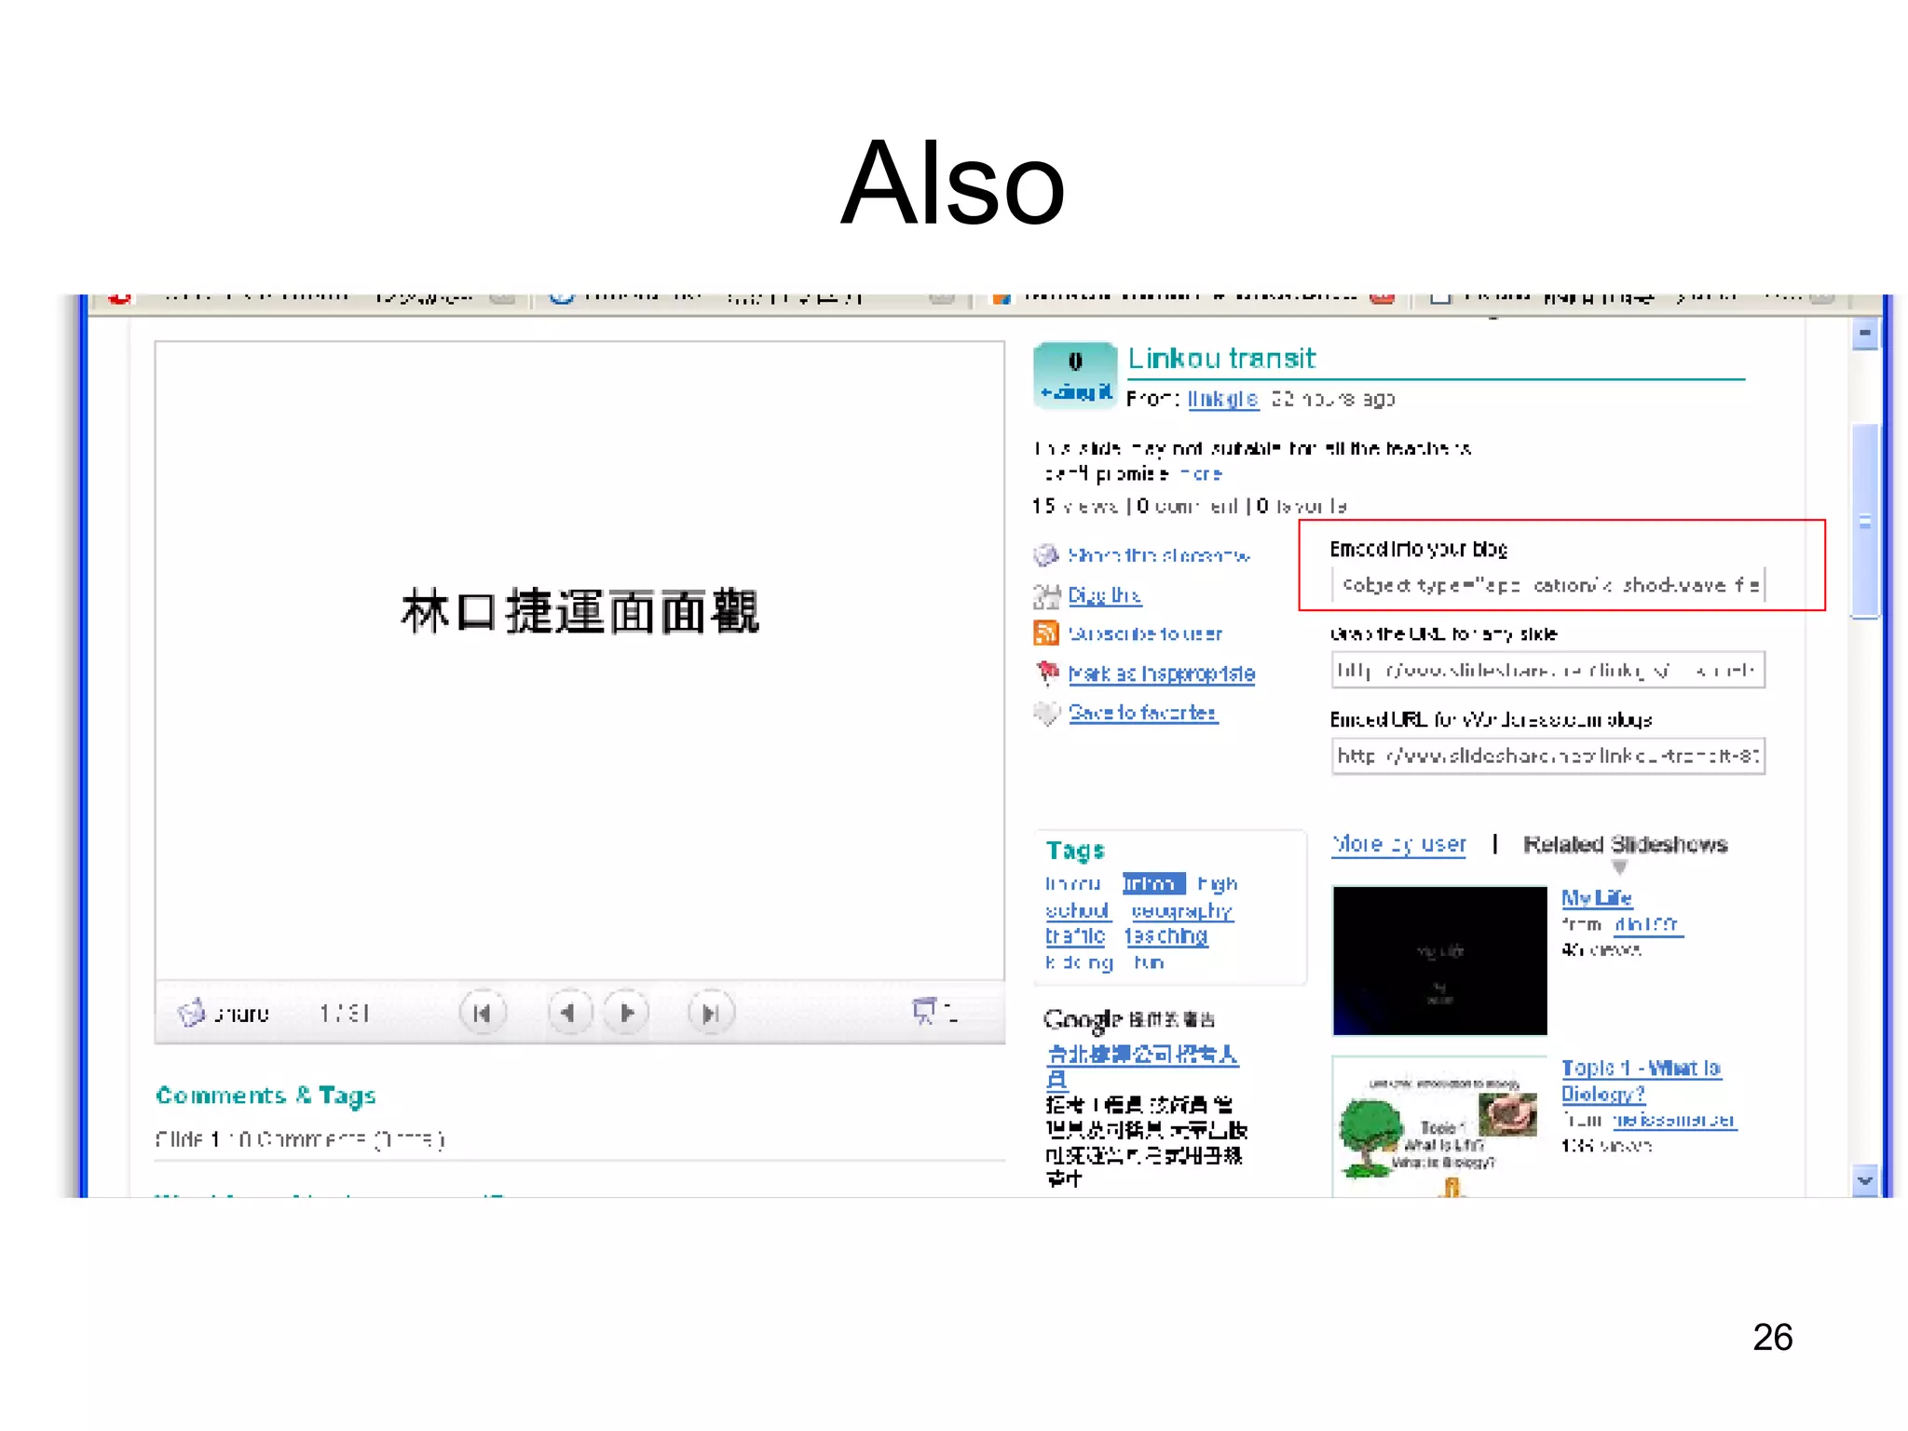This screenshot has height=1431, width=1908.
Task: Click the flag icon for inappropriate
Action: coord(1047,673)
